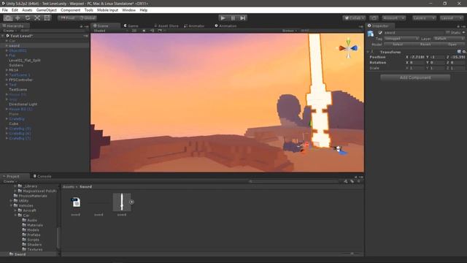Select the Rotate tool

point(28,18)
